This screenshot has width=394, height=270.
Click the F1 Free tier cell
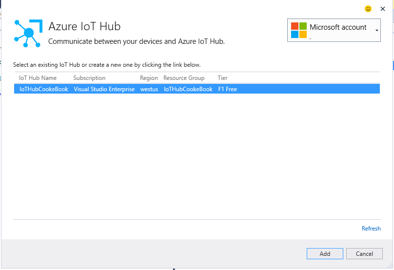pos(227,89)
